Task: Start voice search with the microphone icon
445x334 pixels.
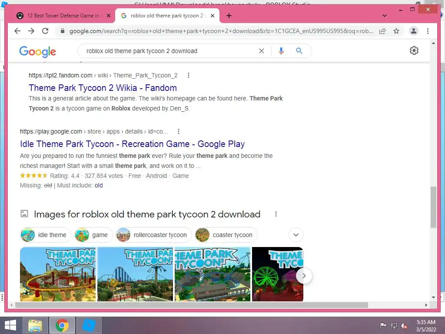Action: (x=281, y=51)
